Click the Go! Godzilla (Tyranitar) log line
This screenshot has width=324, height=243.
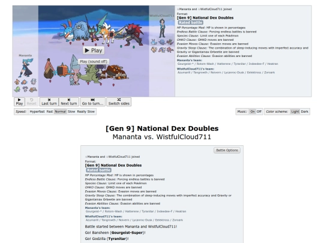click(107, 239)
